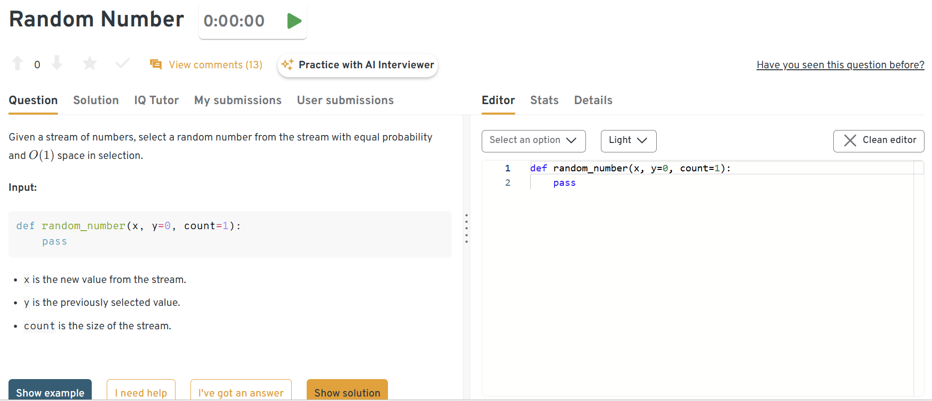
Task: Mark question as completed with checkmark
Action: click(122, 64)
